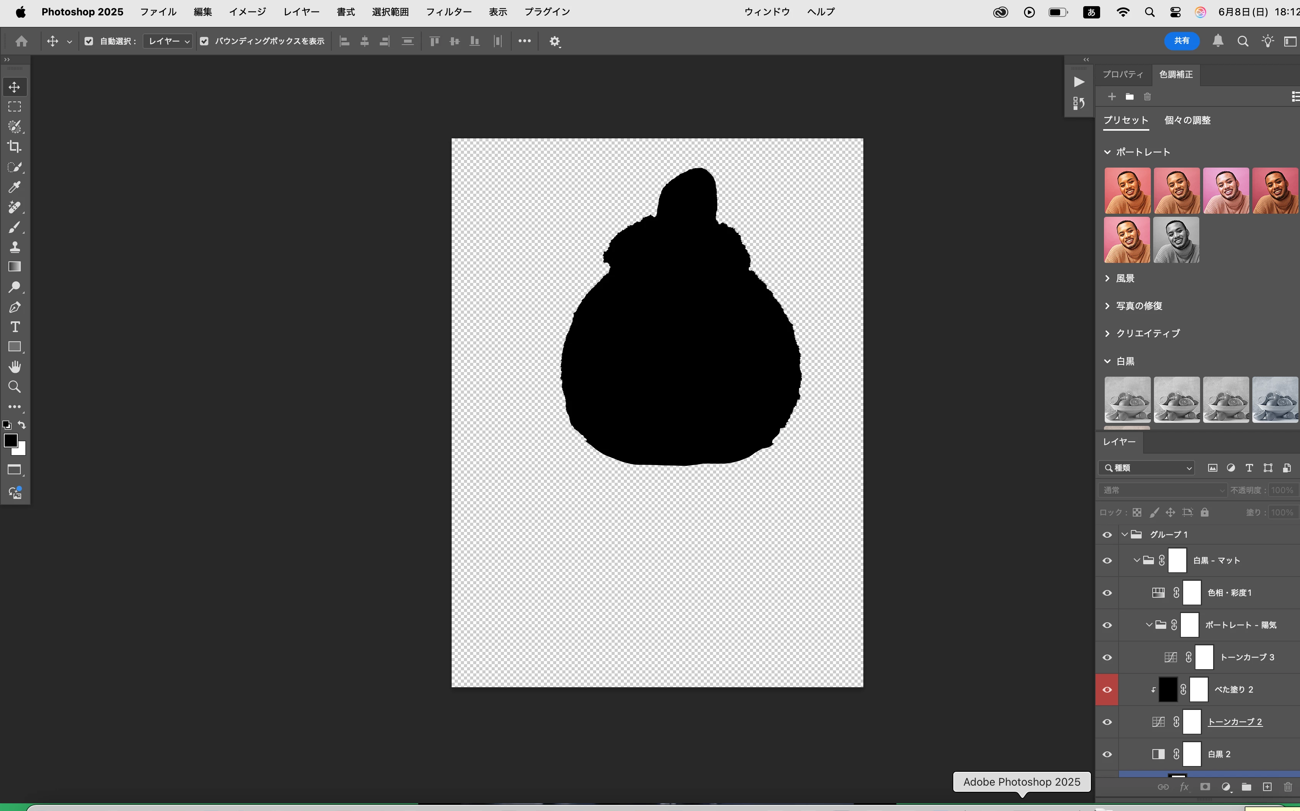Image resolution: width=1300 pixels, height=811 pixels.
Task: Toggle バウンディングボックスを表示 checkbox
Action: click(x=204, y=41)
